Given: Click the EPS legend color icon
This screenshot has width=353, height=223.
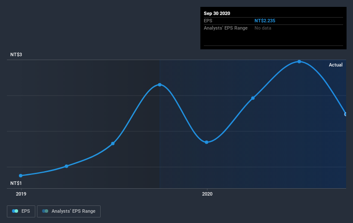Looking at the screenshot, I should click(x=15, y=211).
